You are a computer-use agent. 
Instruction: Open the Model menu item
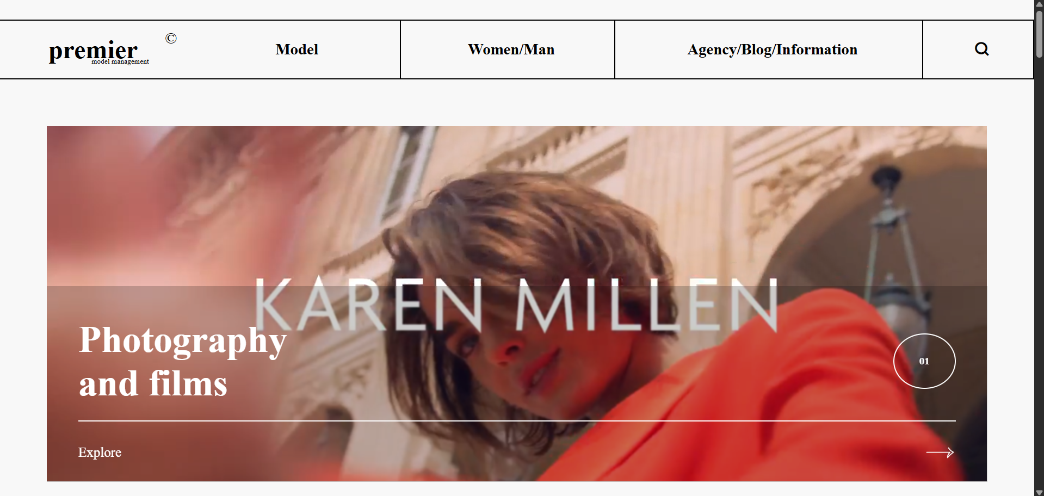(296, 49)
